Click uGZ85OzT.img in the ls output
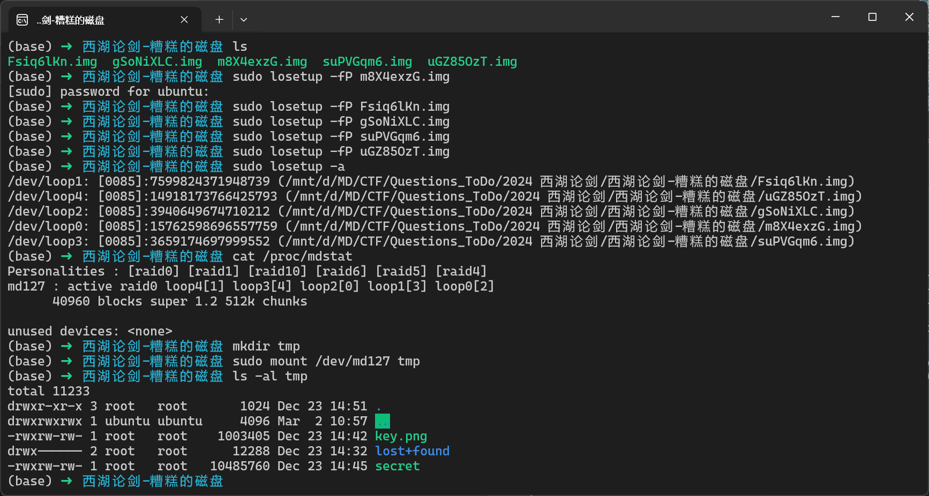Screen dimensions: 929x496 473,62
